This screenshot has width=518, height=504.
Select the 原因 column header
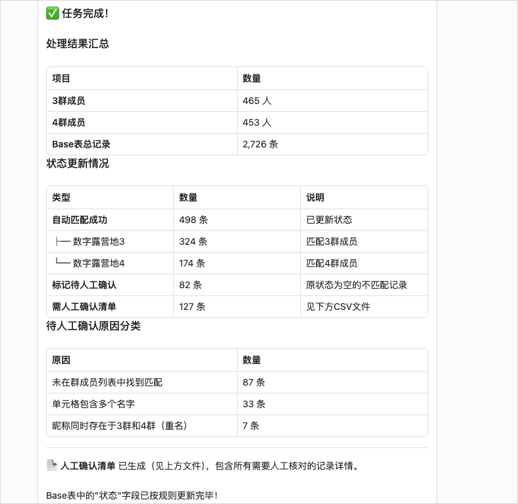coord(61,360)
